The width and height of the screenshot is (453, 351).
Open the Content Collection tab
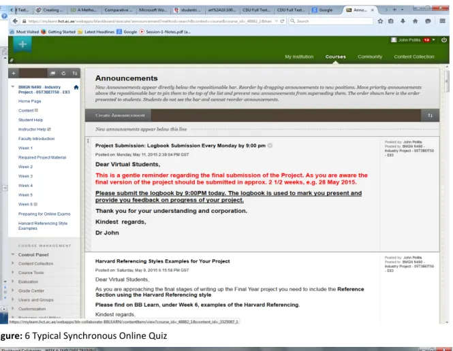[x=414, y=57]
